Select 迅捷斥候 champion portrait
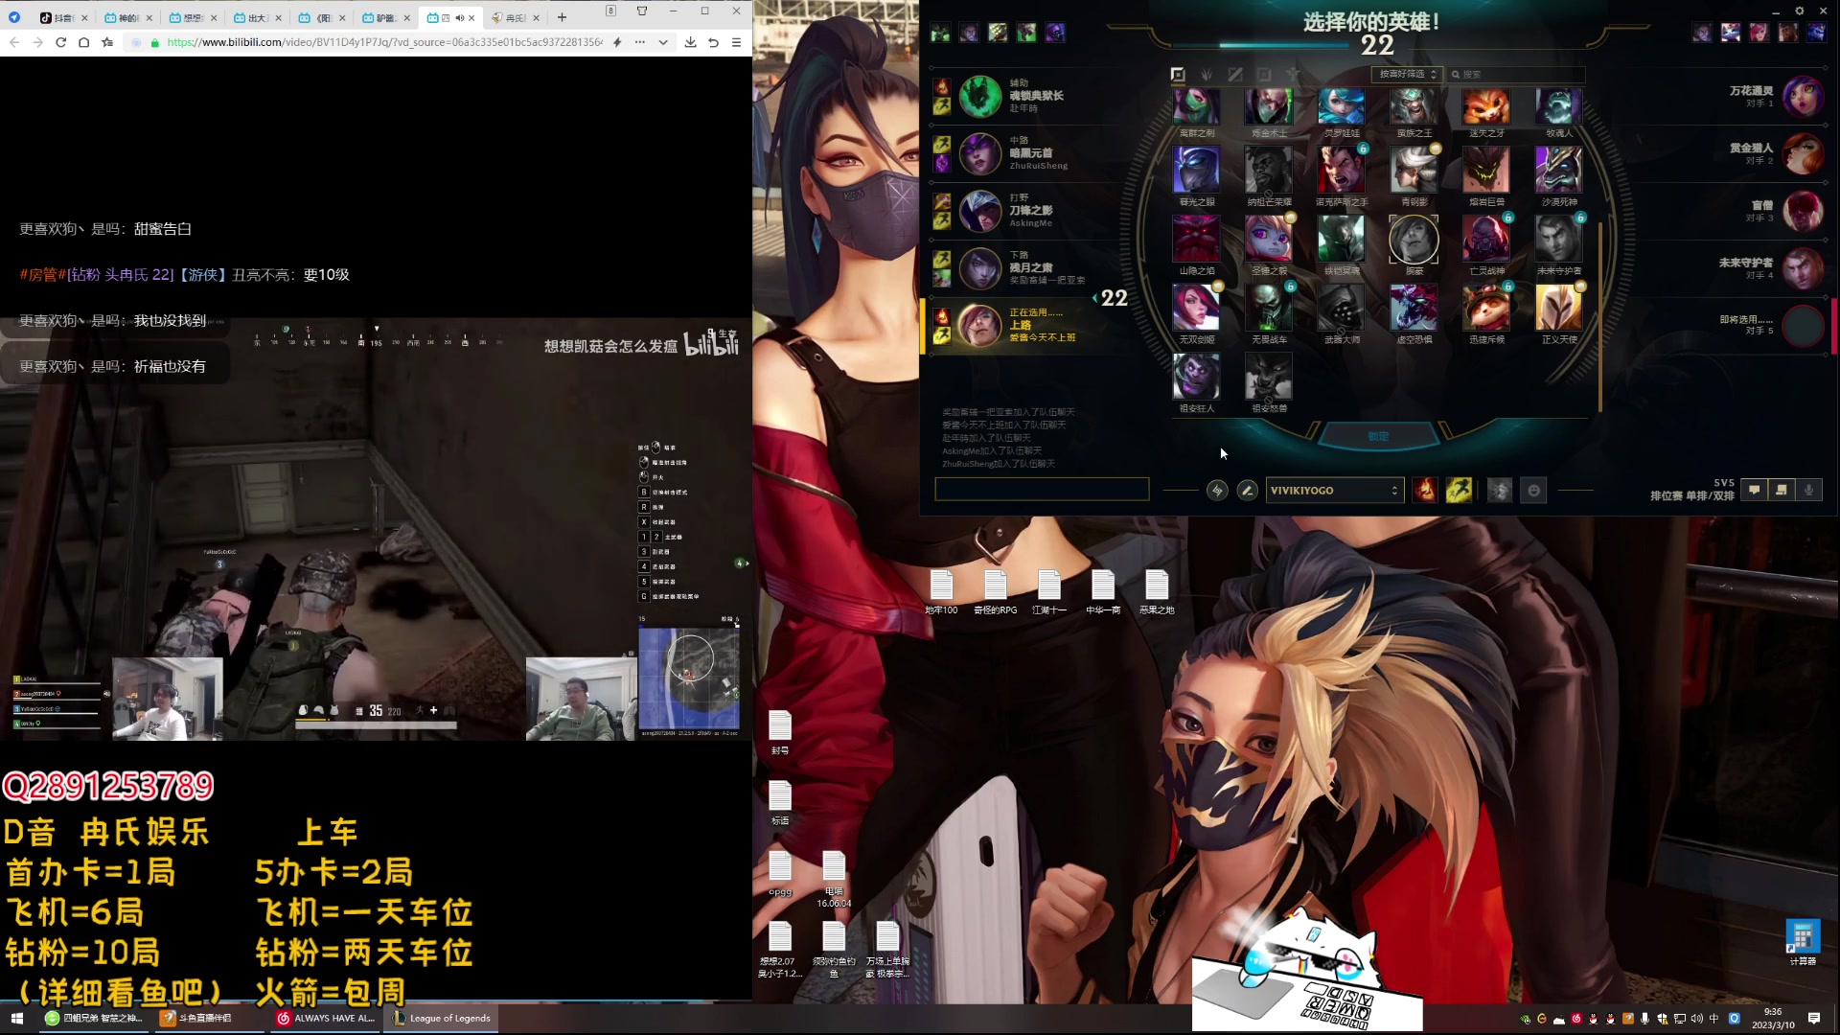The width and height of the screenshot is (1840, 1035). point(1486,308)
